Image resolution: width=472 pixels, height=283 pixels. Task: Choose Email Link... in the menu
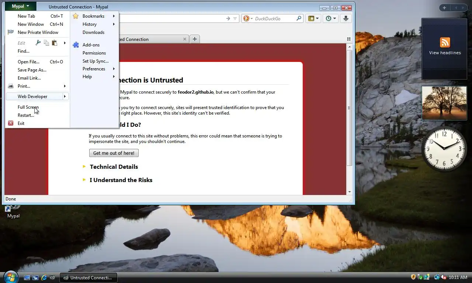click(x=38, y=78)
